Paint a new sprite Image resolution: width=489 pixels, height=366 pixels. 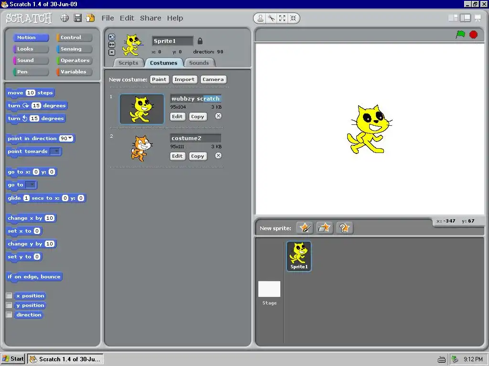point(304,228)
